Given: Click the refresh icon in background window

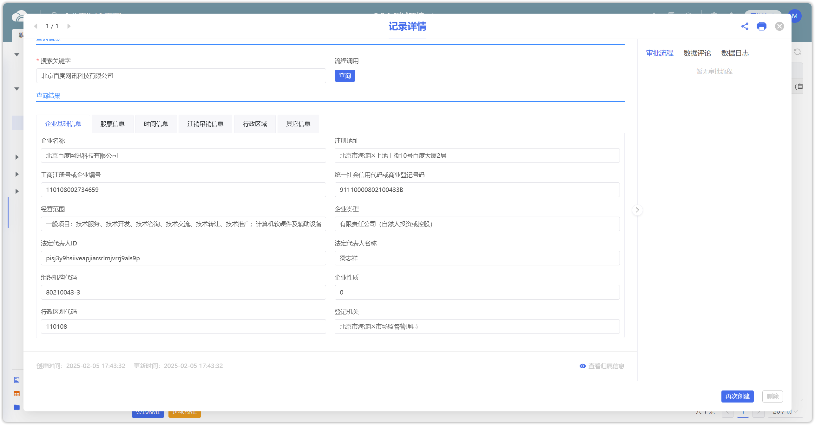Looking at the screenshot, I should [x=797, y=52].
